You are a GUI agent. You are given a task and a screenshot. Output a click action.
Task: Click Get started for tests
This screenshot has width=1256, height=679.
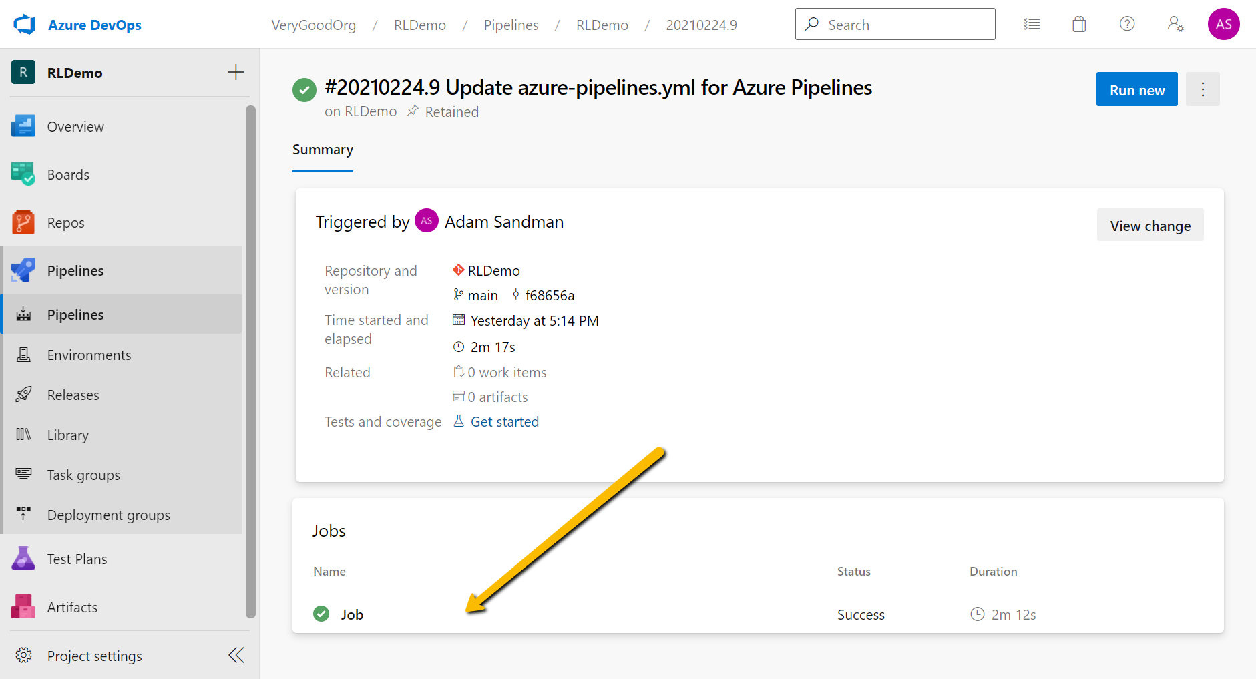point(504,421)
